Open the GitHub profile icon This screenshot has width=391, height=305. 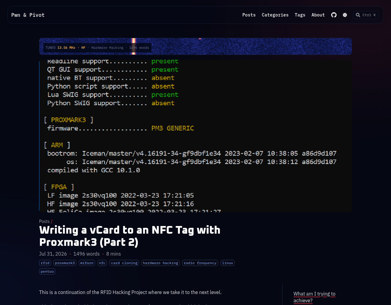click(334, 15)
